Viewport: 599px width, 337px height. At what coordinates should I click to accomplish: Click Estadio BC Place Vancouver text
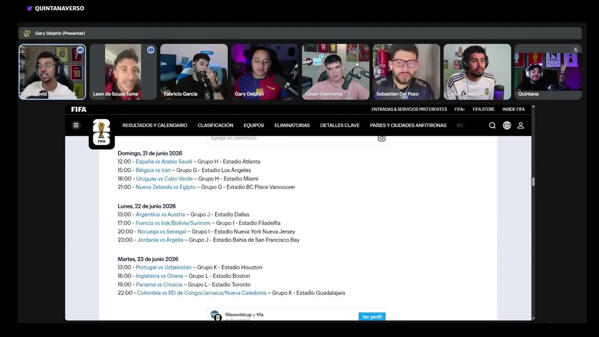pos(261,187)
